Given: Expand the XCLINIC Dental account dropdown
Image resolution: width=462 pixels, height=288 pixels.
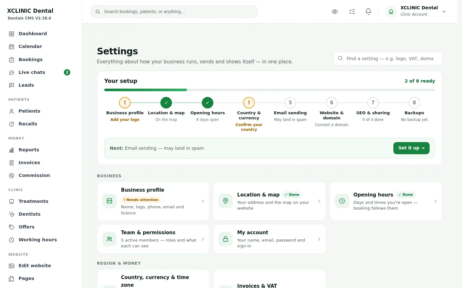Looking at the screenshot, I should point(444,12).
